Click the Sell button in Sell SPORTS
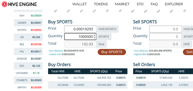The image size is (193, 91). 188,52
